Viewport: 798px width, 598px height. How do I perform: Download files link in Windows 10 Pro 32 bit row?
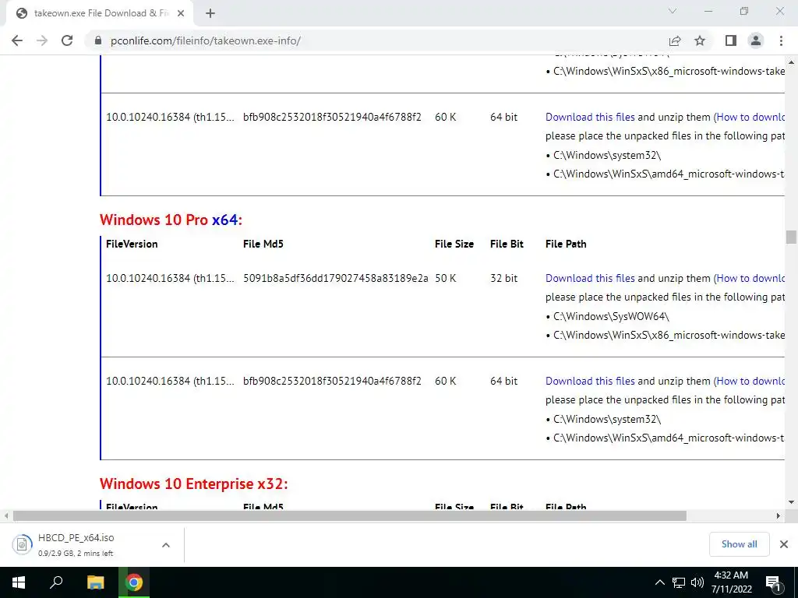[590, 278]
